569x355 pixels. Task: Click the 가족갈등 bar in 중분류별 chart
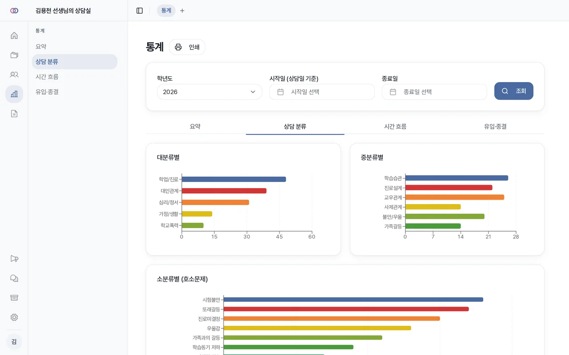433,226
